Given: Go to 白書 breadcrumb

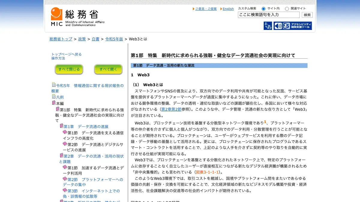Looking at the screenshot, I should coord(95,39).
